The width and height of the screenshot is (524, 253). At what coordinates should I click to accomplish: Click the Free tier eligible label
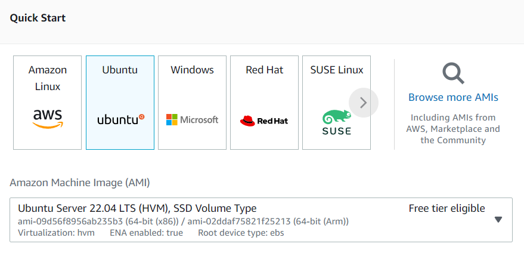tap(447, 208)
